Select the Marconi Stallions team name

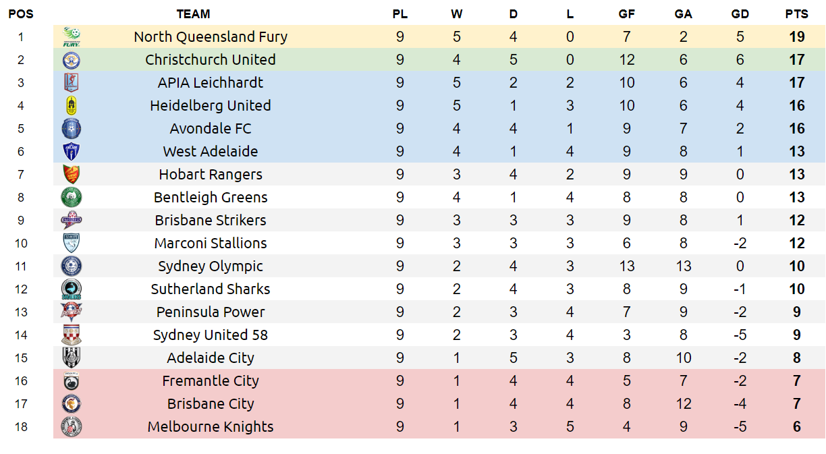[x=211, y=244]
